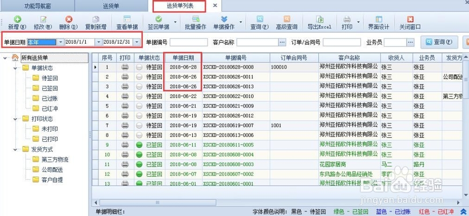Open the 本年 date range dropdown

click(60, 42)
